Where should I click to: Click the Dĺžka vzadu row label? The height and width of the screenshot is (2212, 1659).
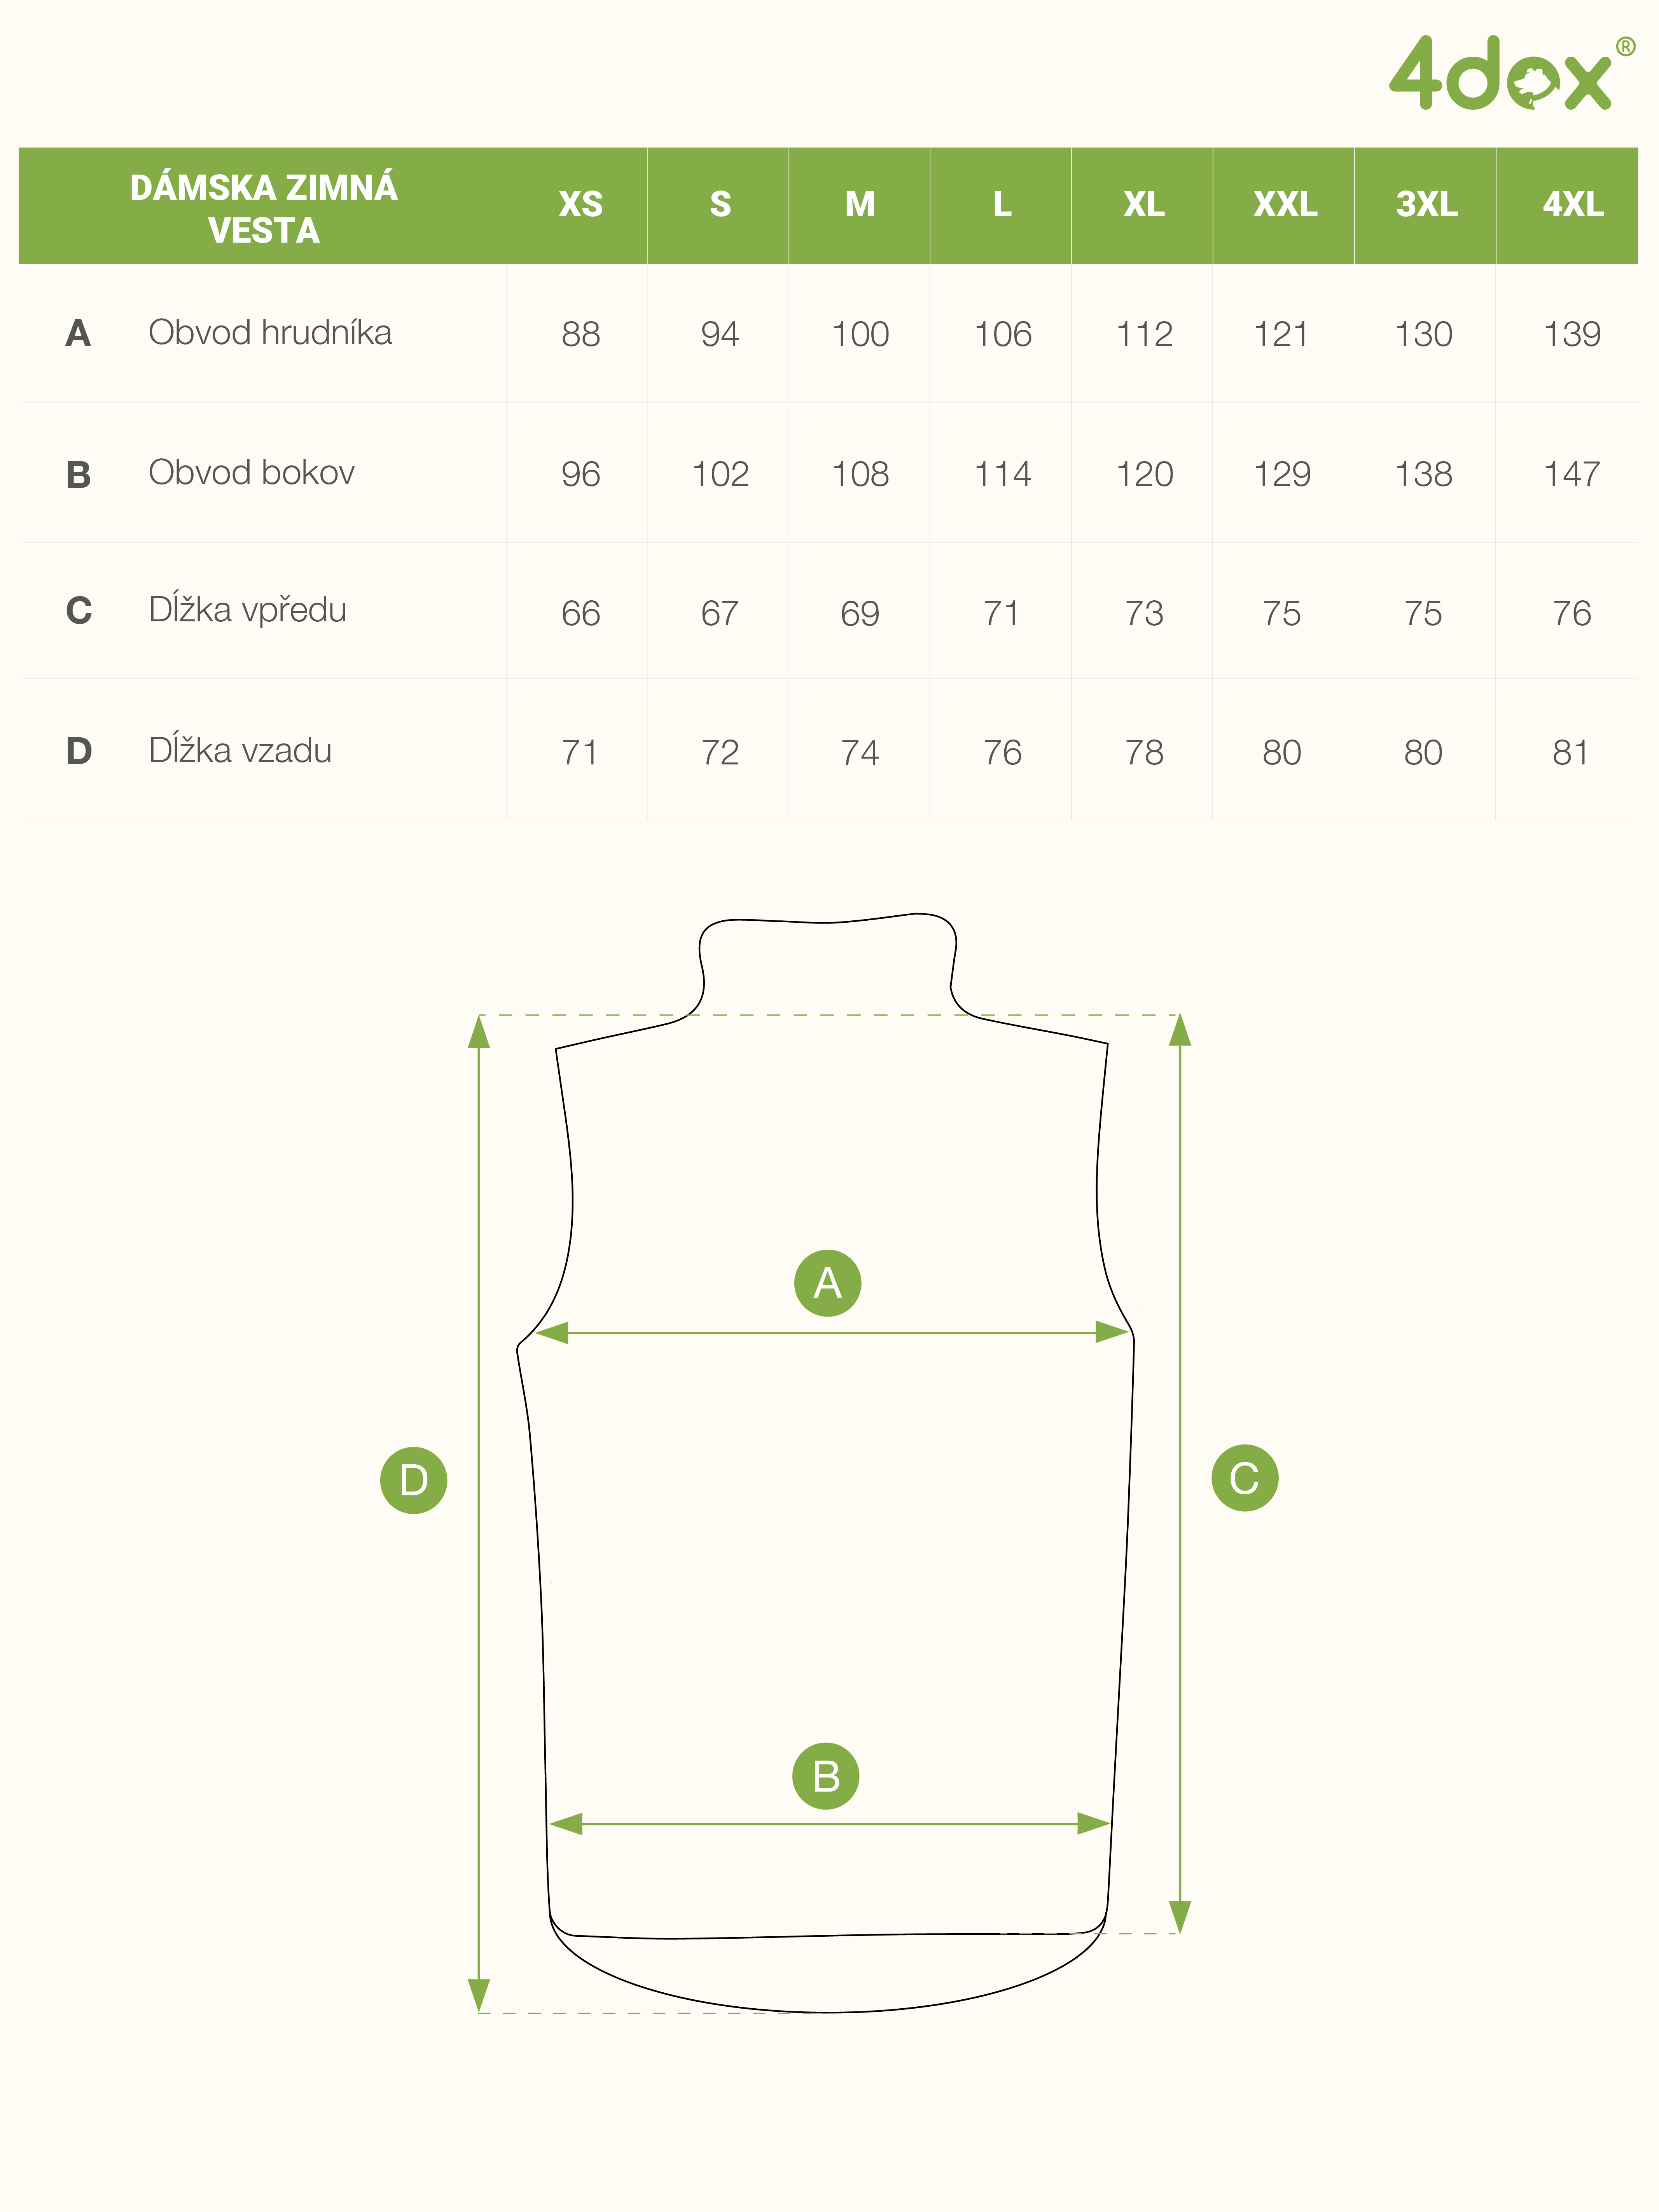tap(240, 751)
